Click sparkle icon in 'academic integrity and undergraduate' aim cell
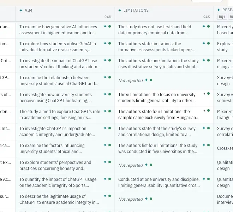Image resolution: width=233 pixels, height=212 pixels. pyautogui.click(x=105, y=128)
